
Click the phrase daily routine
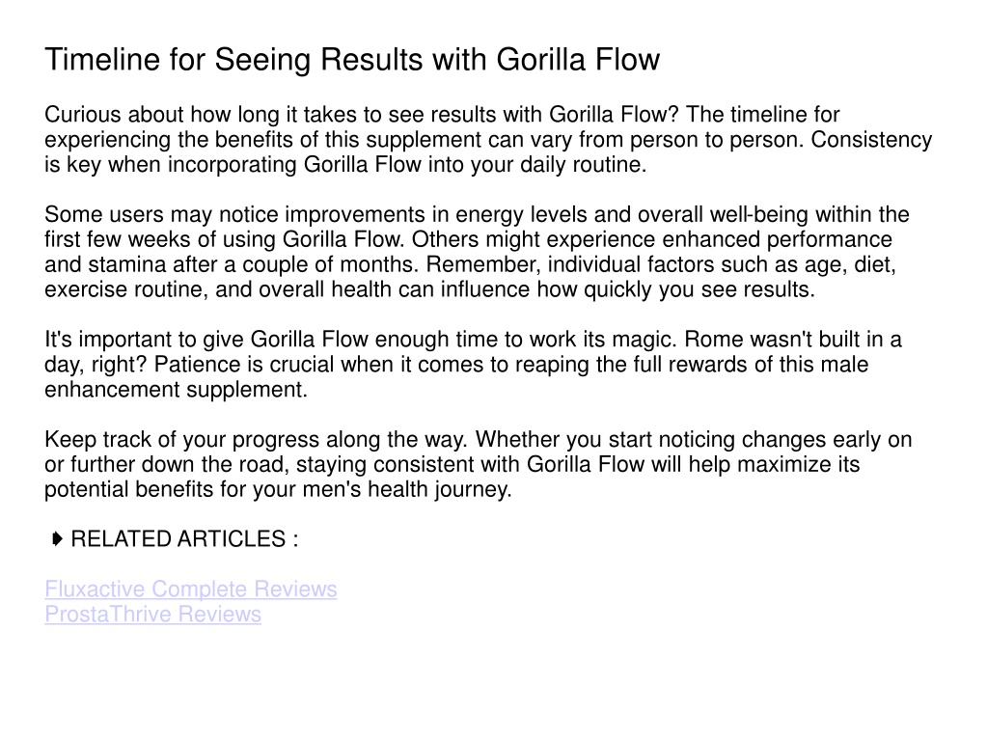click(x=583, y=165)
